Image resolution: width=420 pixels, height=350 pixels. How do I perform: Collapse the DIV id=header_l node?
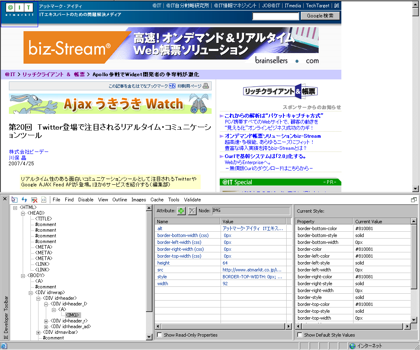coord(46,304)
